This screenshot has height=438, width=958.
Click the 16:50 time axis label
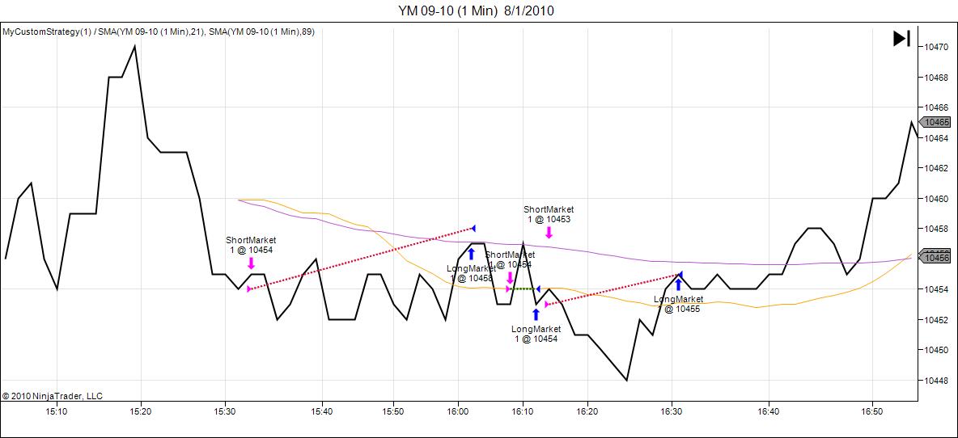tap(872, 412)
